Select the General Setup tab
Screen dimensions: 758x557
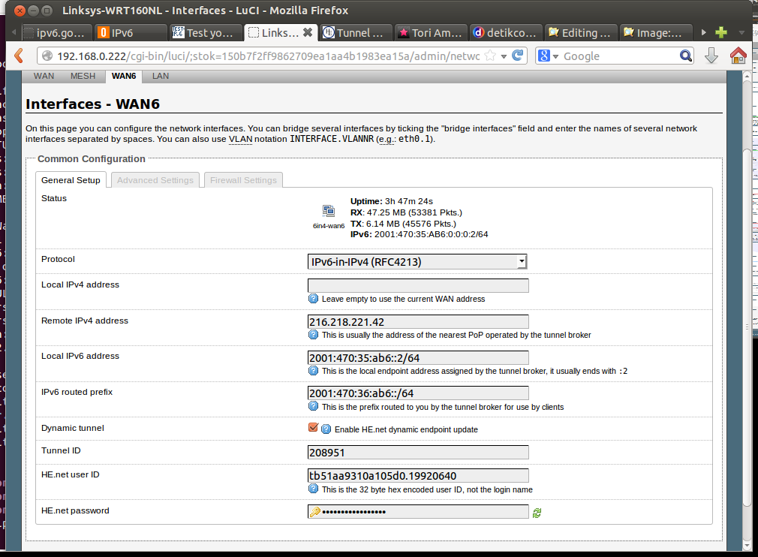pos(71,180)
